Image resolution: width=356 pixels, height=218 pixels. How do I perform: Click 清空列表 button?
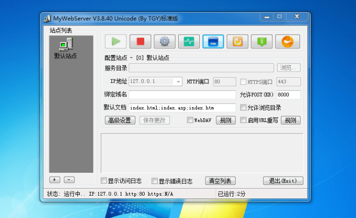click(220, 181)
